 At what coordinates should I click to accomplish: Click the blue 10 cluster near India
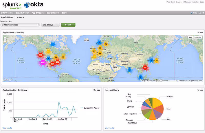pos(130,70)
